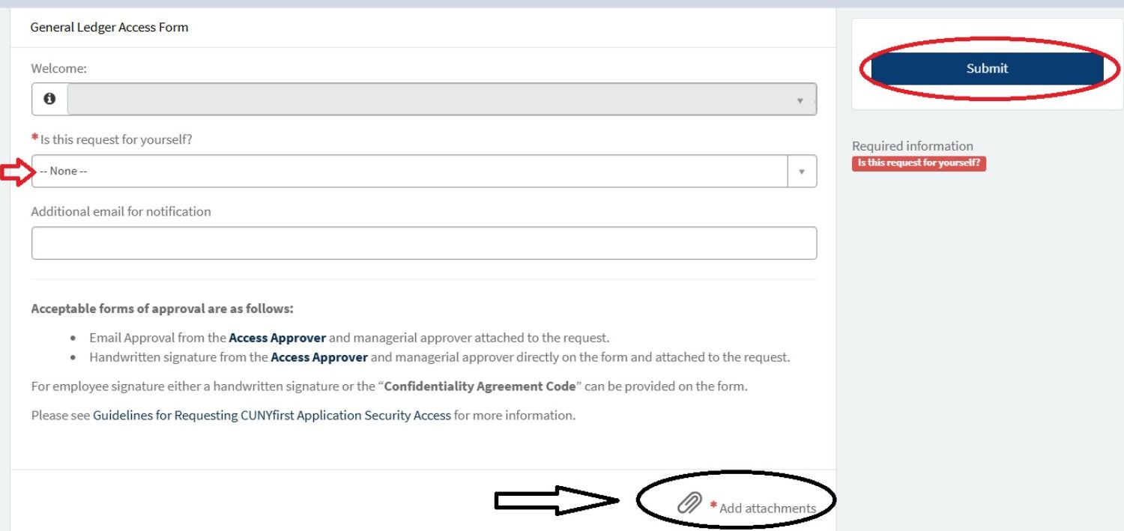Focus the Additional email for notification field

(x=424, y=243)
